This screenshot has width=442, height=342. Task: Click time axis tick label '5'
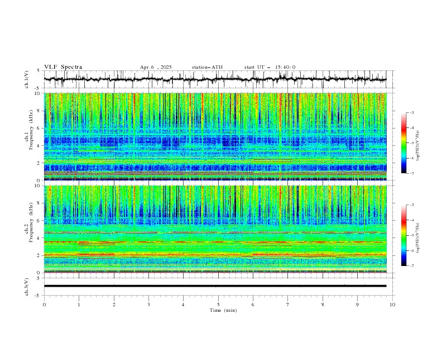pos(218,305)
